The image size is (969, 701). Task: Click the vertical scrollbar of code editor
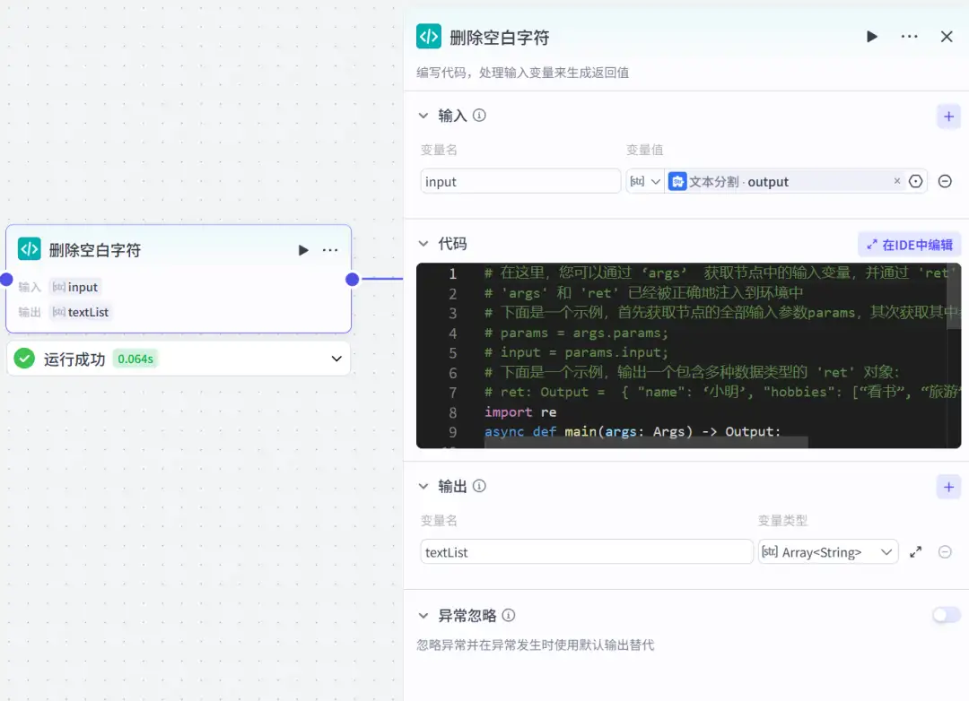(954, 297)
